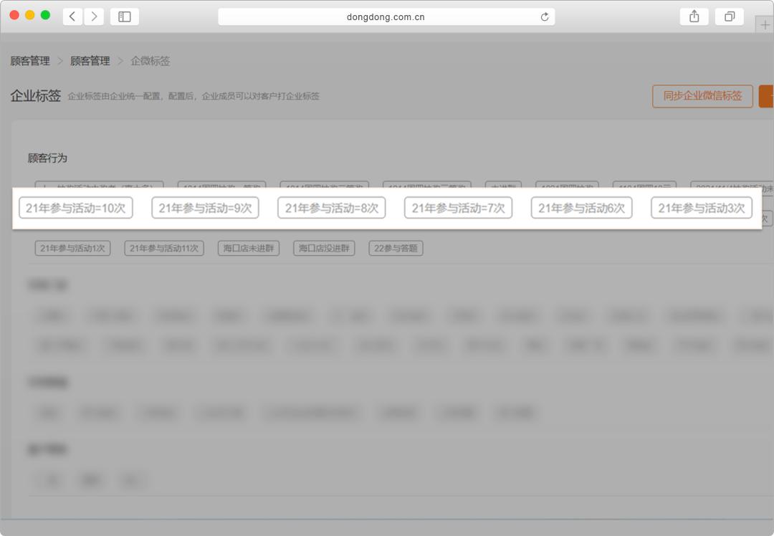Go back using the browser back arrow

click(x=72, y=16)
